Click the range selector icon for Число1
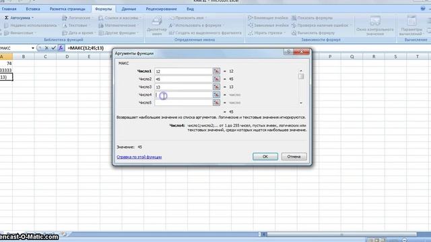This screenshot has width=431, height=242. click(x=216, y=71)
